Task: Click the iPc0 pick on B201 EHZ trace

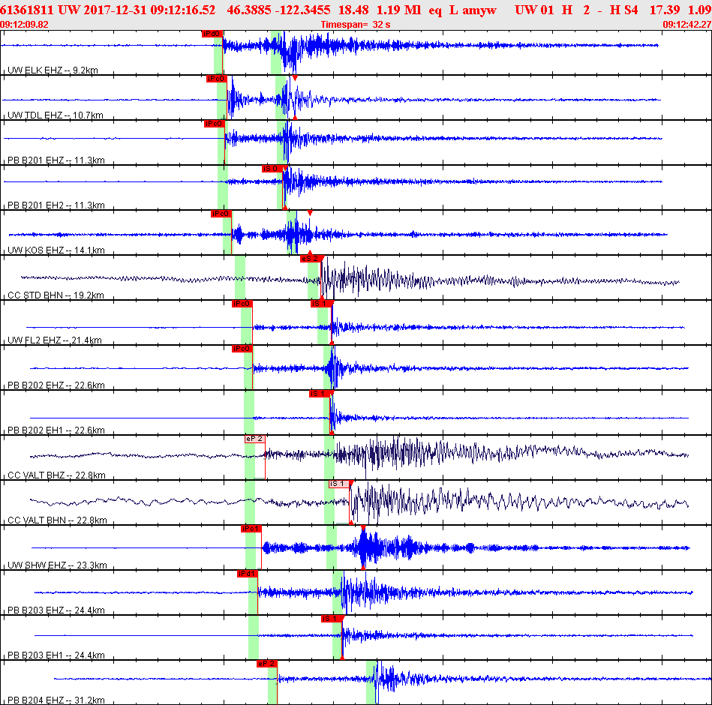Action: [214, 124]
